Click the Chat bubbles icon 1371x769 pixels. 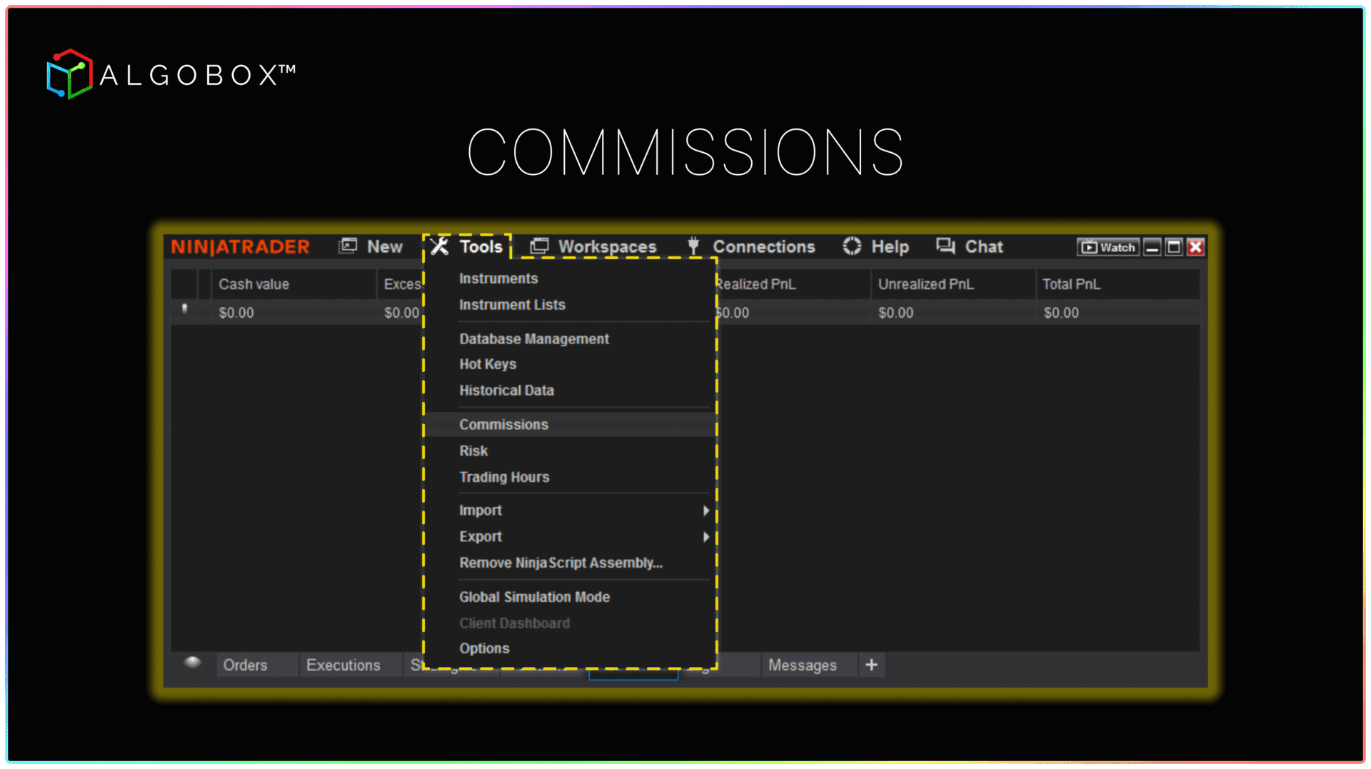coord(945,246)
